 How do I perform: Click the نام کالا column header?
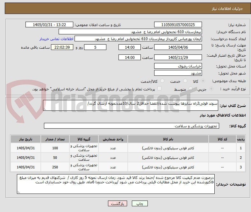[168, 139]
